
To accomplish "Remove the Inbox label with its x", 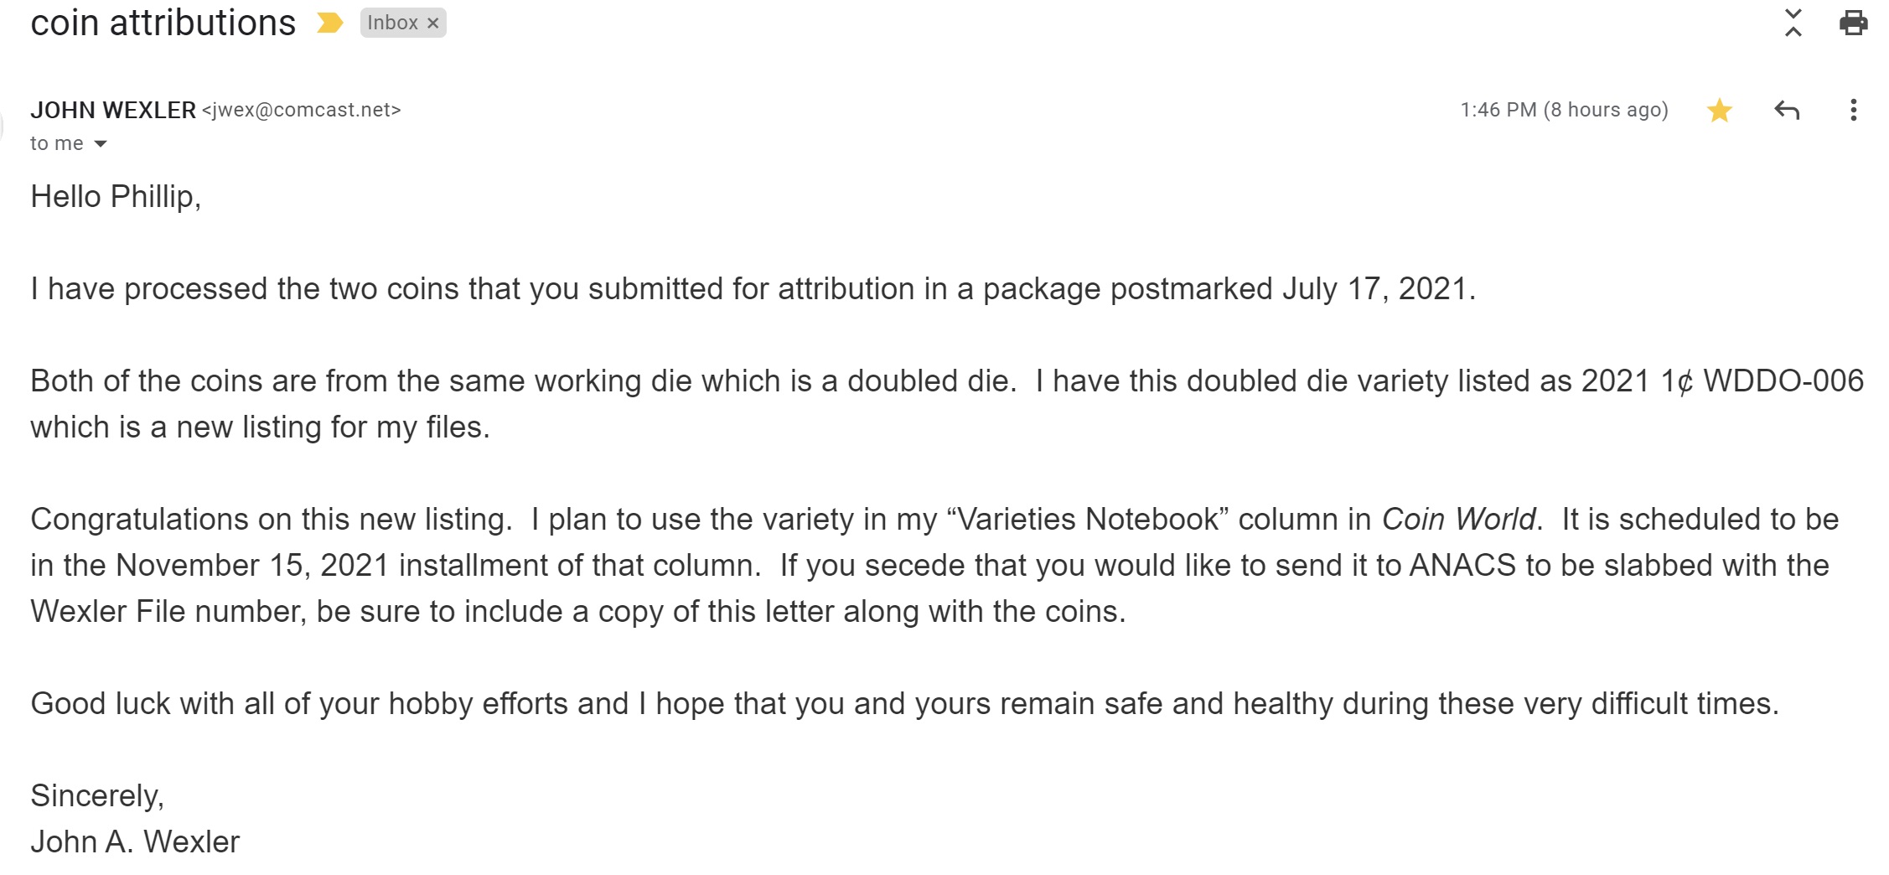I will coord(432,23).
